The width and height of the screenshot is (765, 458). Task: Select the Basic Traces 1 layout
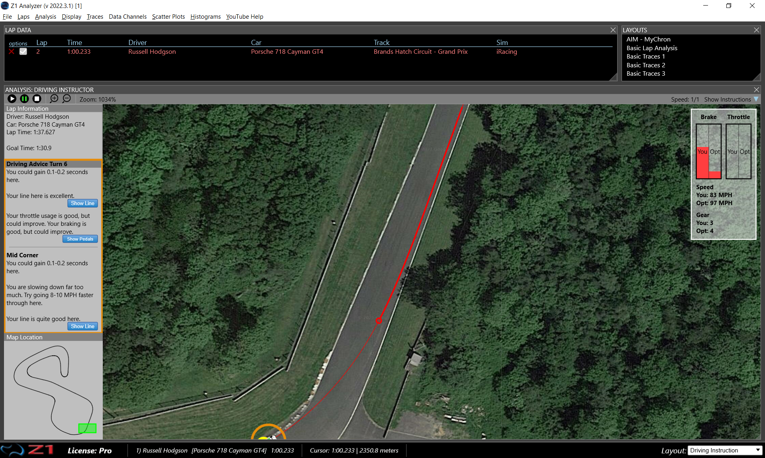tap(645, 57)
